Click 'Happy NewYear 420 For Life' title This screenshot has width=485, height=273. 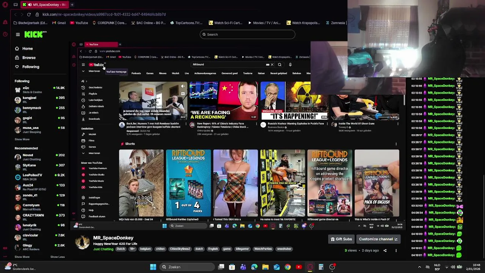click(x=115, y=244)
